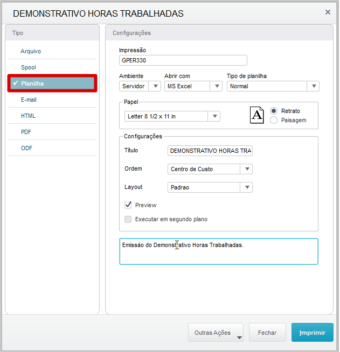Click the Papel group label
This screenshot has height=352, width=340.
[x=131, y=102]
